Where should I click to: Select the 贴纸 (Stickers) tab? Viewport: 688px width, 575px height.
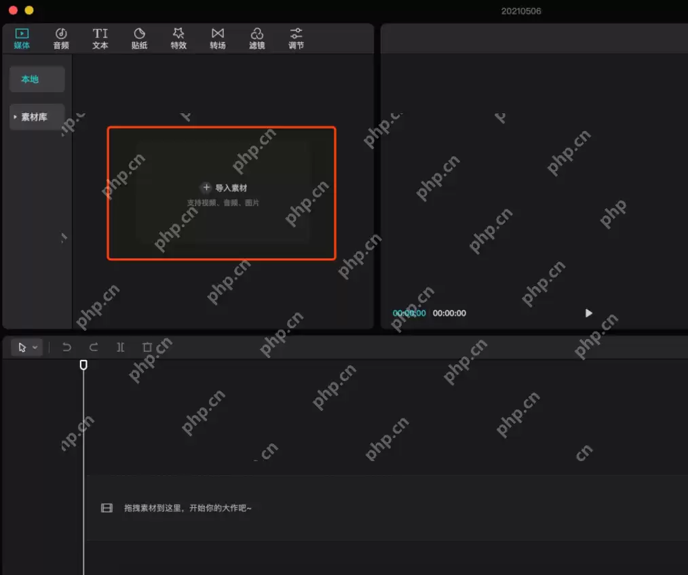coord(139,39)
